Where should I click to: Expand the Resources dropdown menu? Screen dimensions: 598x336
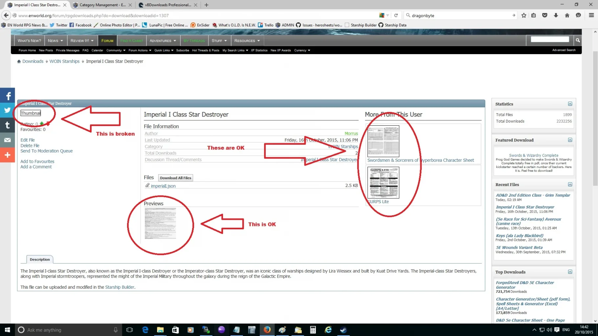click(x=247, y=40)
